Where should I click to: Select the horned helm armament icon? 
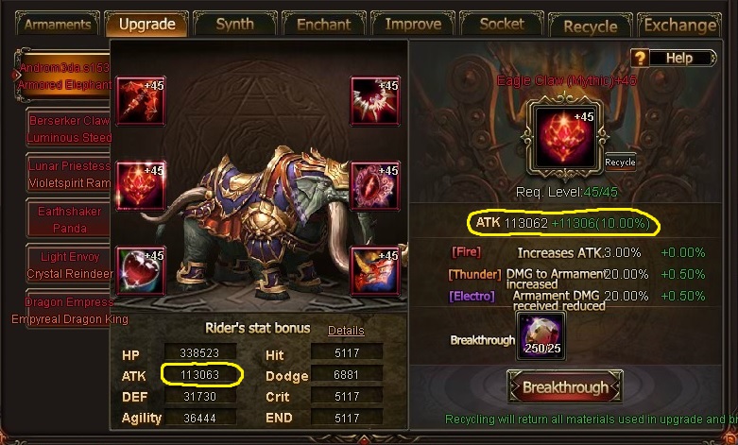pyautogui.click(x=375, y=270)
